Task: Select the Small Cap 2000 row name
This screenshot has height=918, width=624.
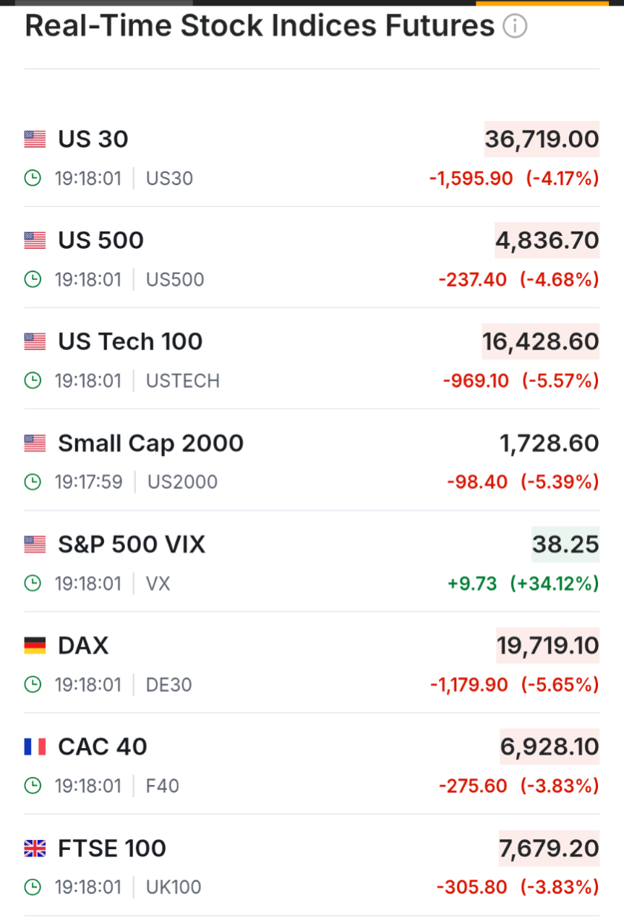Action: click(150, 443)
